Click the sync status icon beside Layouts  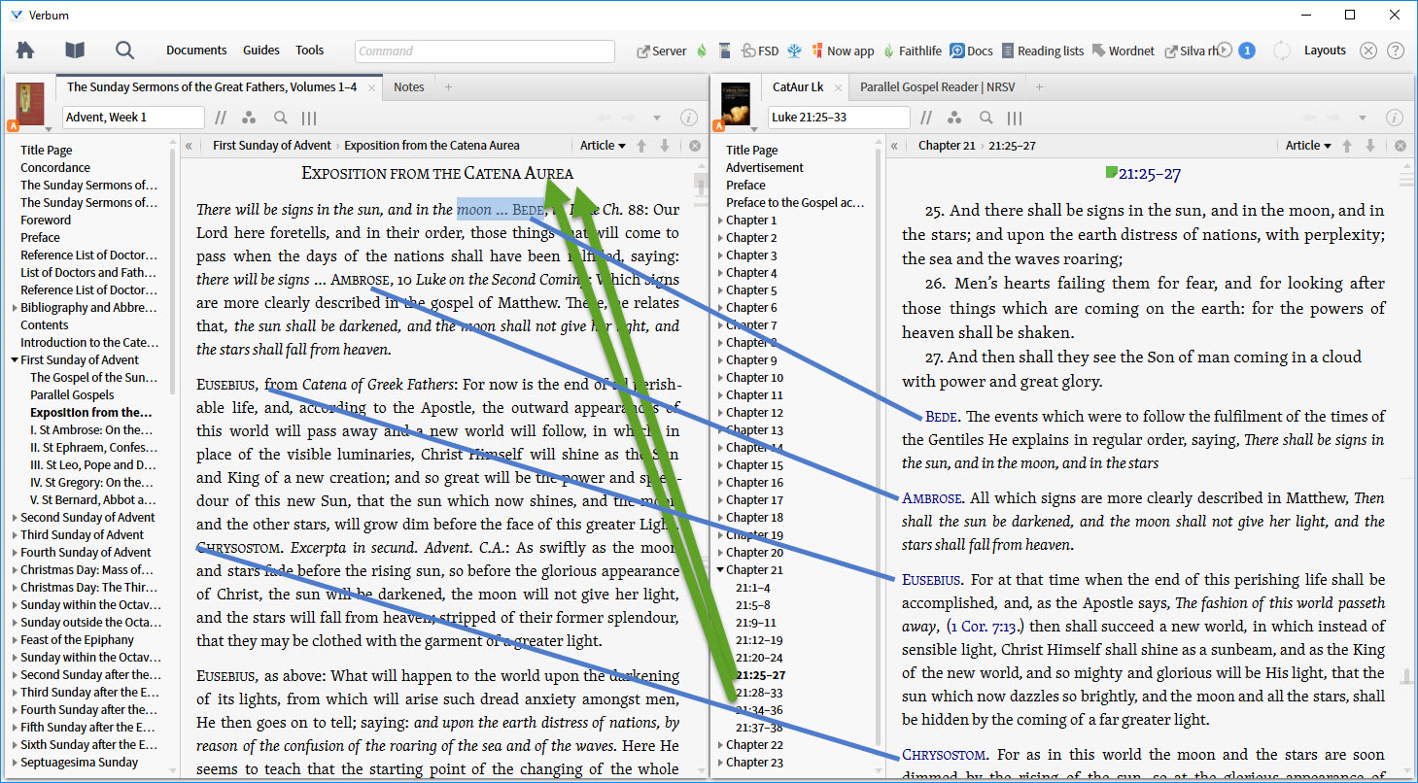click(1281, 51)
